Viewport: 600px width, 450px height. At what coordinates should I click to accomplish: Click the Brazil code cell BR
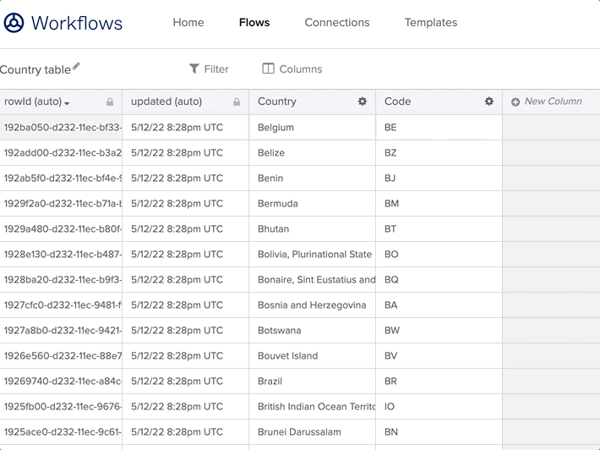tap(390, 381)
